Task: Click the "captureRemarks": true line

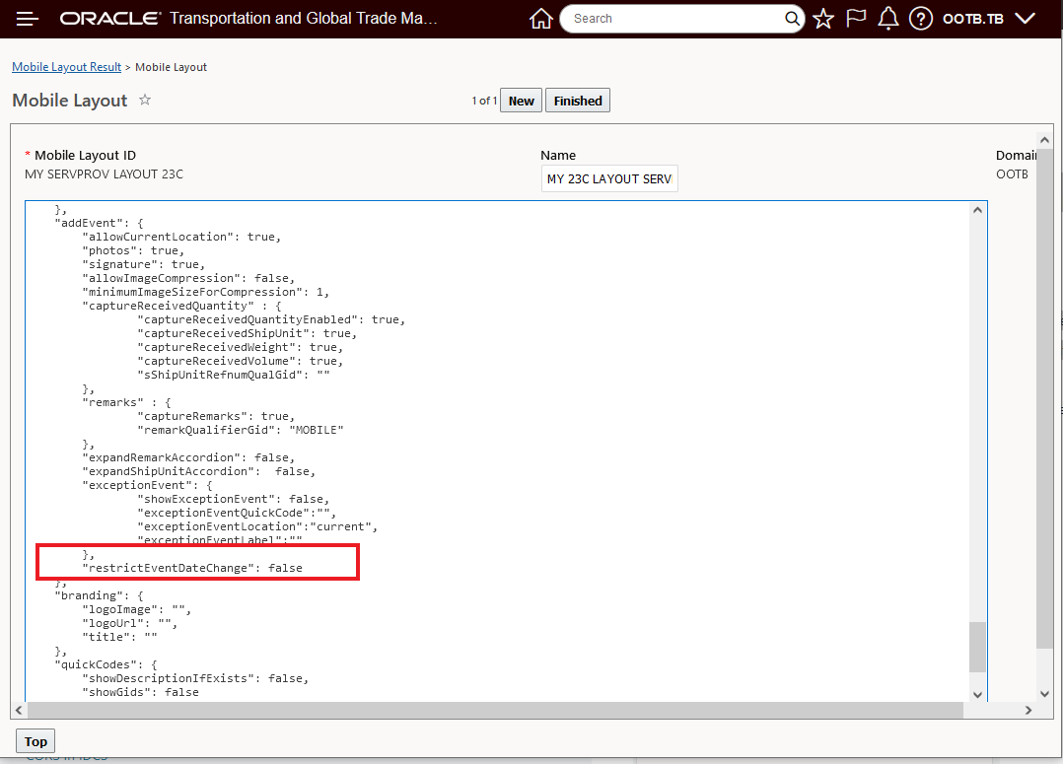Action: point(216,416)
